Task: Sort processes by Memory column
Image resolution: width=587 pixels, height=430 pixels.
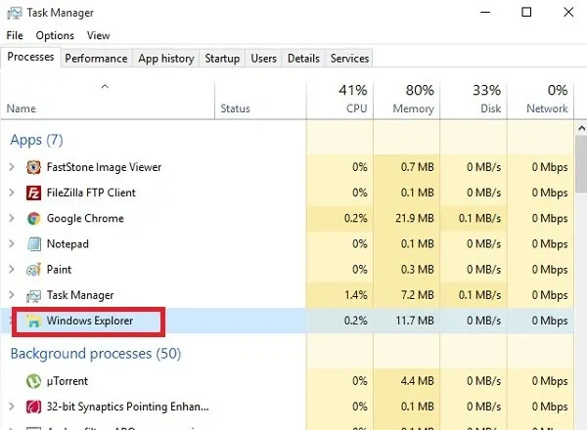Action: 407,101
